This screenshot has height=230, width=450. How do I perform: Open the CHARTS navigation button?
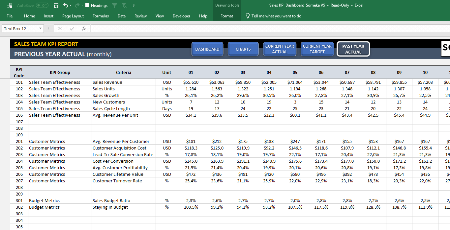click(x=243, y=49)
